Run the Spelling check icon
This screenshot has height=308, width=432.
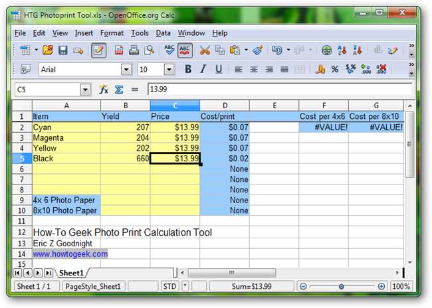tap(169, 50)
